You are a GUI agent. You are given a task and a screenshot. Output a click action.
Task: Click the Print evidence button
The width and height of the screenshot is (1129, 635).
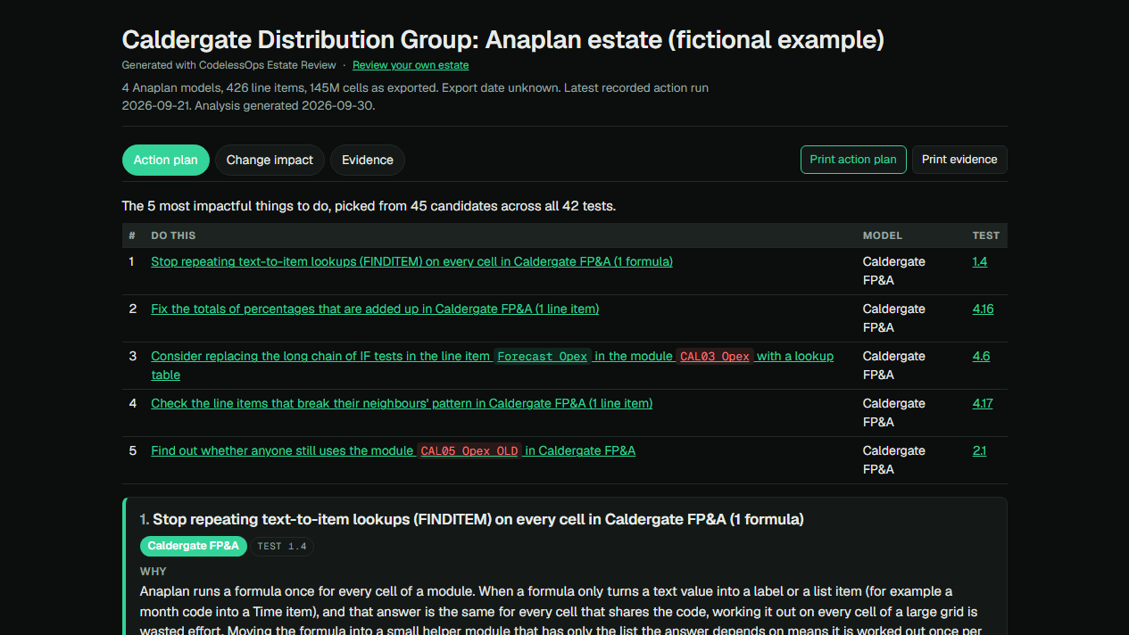959,160
